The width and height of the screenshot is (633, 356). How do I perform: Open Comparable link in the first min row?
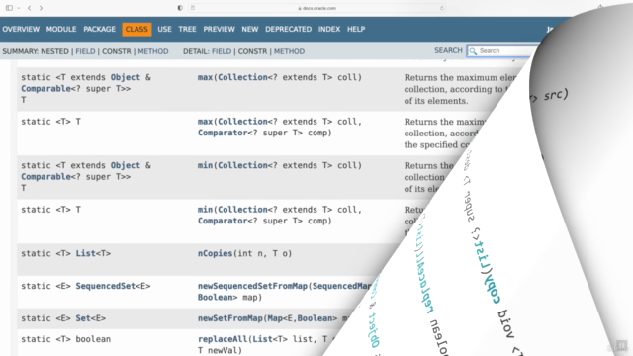45,177
